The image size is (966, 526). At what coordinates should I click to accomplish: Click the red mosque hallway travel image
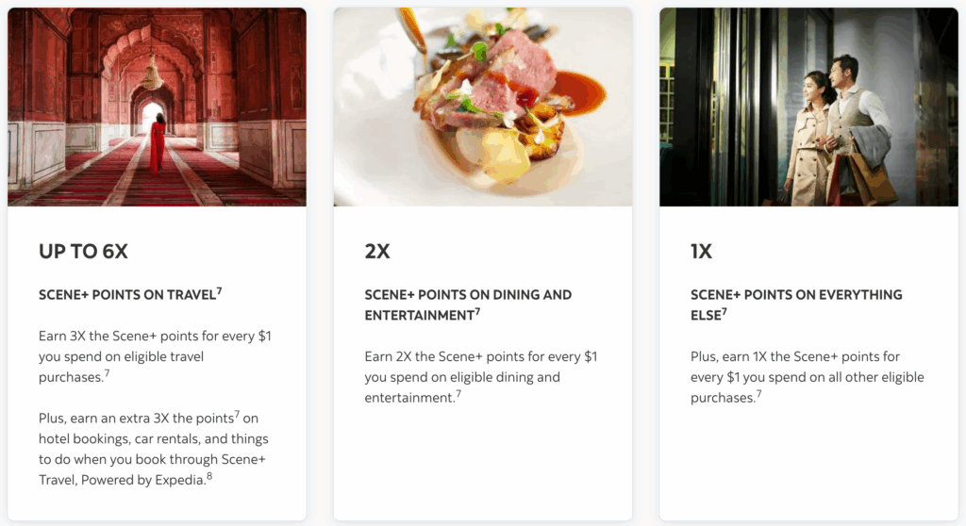[157, 107]
